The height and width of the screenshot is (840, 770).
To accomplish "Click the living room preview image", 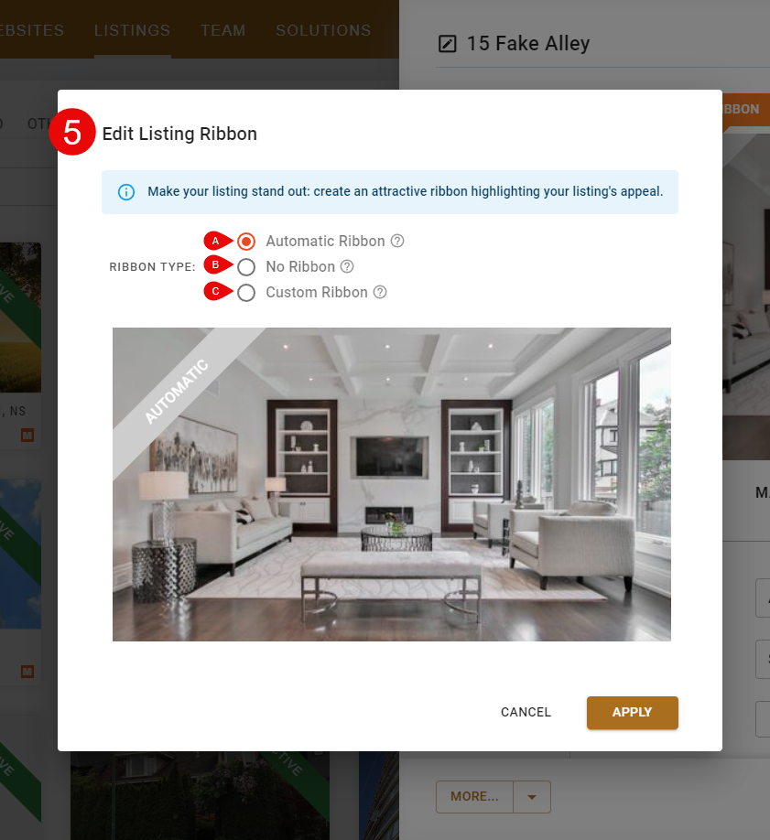I will pos(392,484).
